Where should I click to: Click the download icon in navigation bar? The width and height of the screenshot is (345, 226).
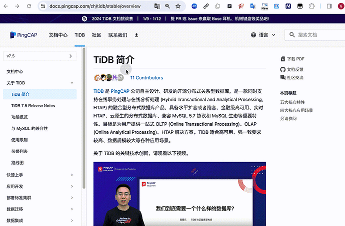coord(136,35)
